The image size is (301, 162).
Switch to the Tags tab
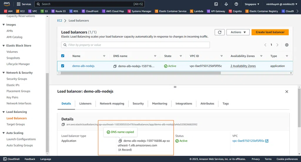point(225,103)
